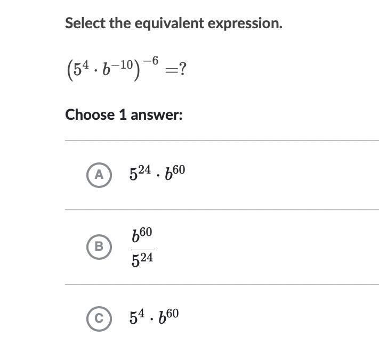Click the fraction bar in option B
The height and width of the screenshot is (353, 379).
142,249
